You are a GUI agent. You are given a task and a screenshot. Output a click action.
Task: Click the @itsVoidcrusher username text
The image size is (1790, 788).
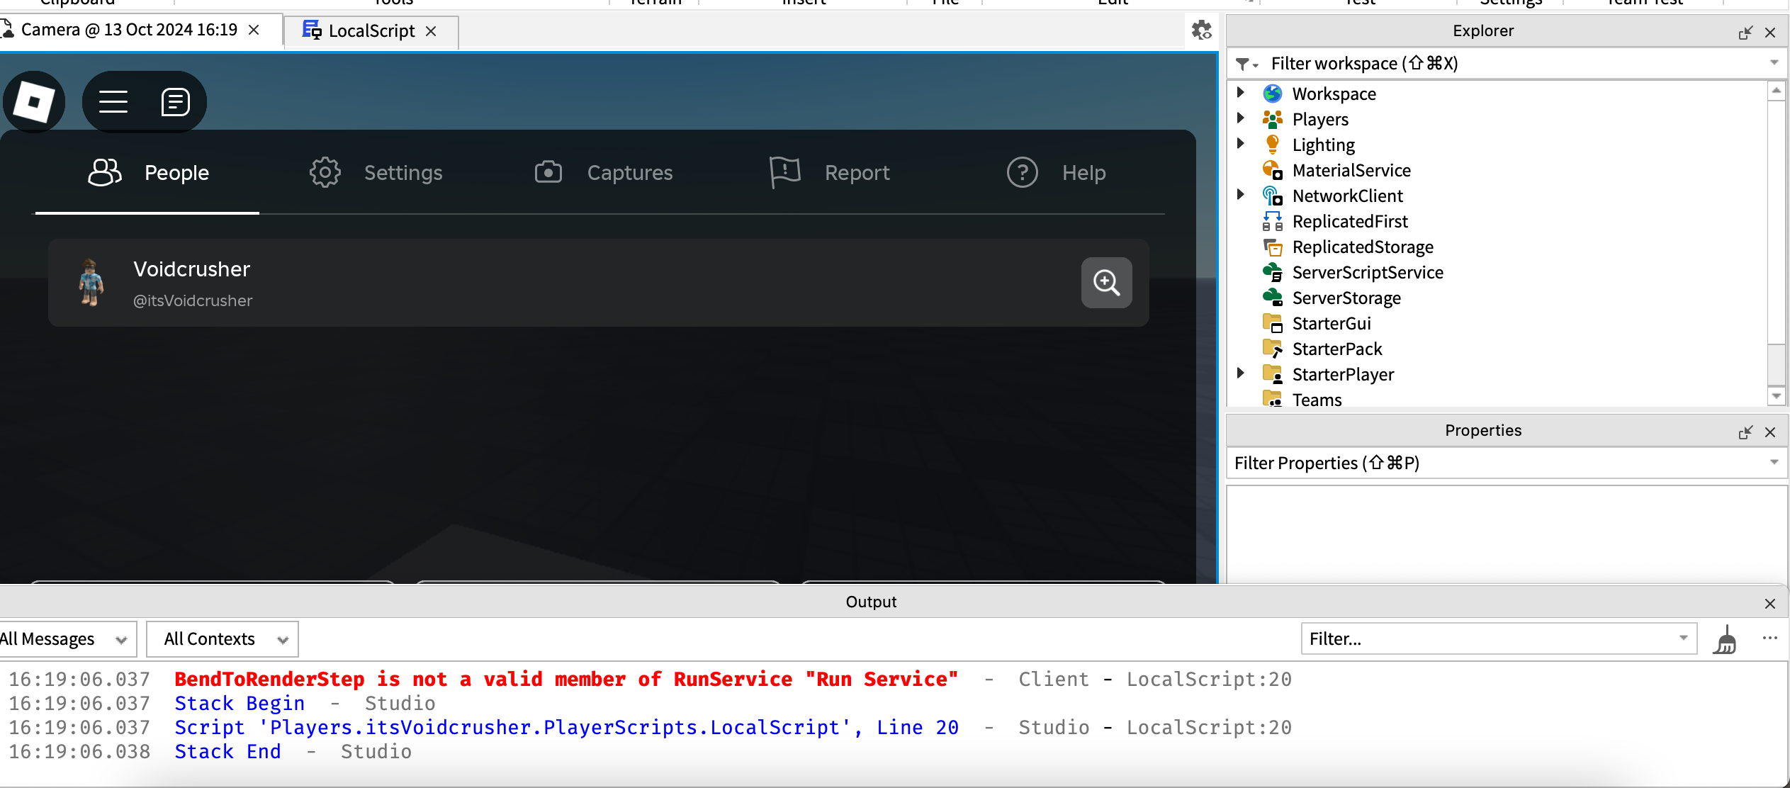click(193, 300)
